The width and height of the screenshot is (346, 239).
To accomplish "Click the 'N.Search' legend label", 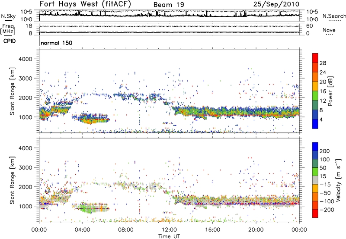I will pos(334,16).
